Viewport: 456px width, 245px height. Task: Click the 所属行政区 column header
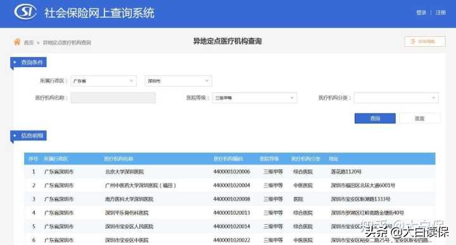56,159
